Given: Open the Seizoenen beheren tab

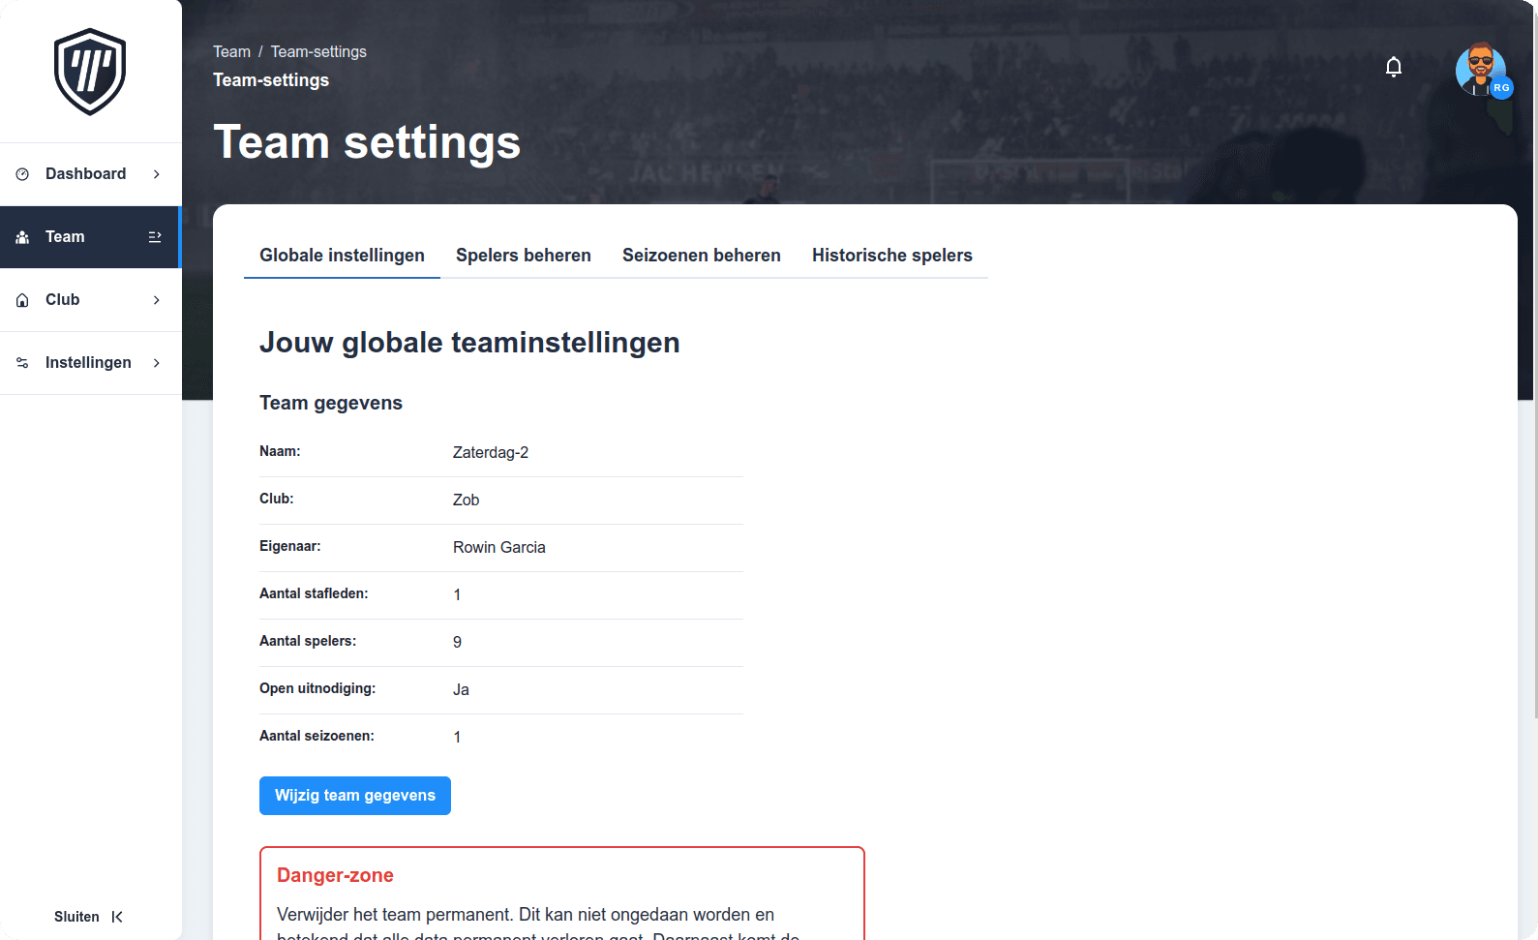Looking at the screenshot, I should click(702, 255).
